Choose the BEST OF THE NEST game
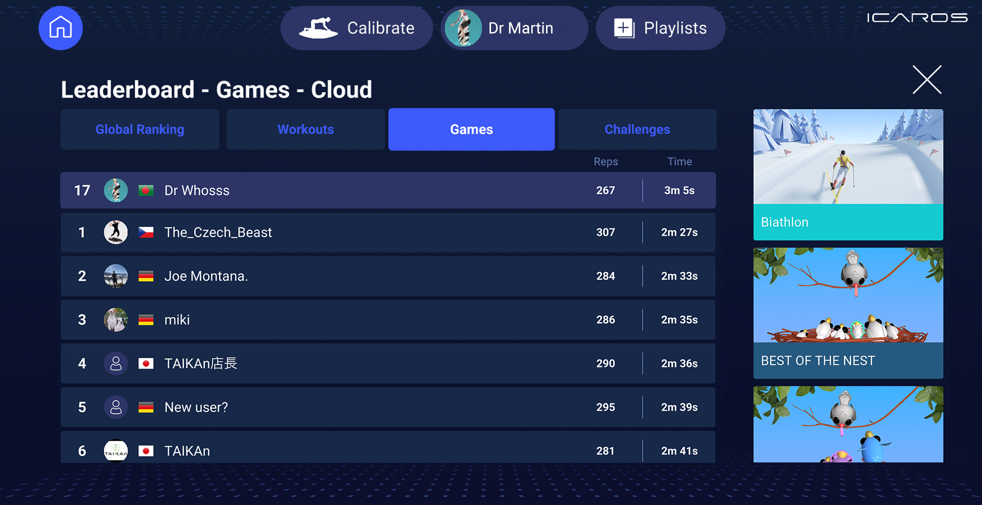Viewport: 982px width, 505px height. pyautogui.click(x=848, y=313)
